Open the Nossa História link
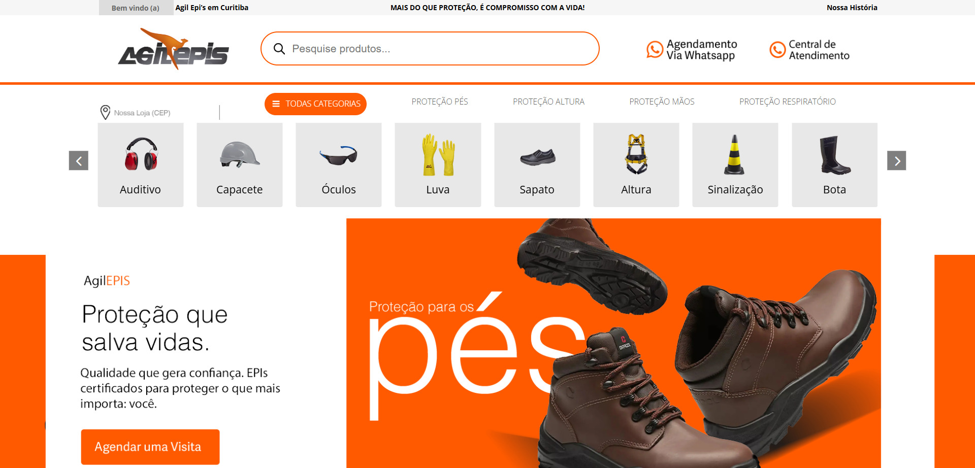This screenshot has width=975, height=468. point(852,8)
